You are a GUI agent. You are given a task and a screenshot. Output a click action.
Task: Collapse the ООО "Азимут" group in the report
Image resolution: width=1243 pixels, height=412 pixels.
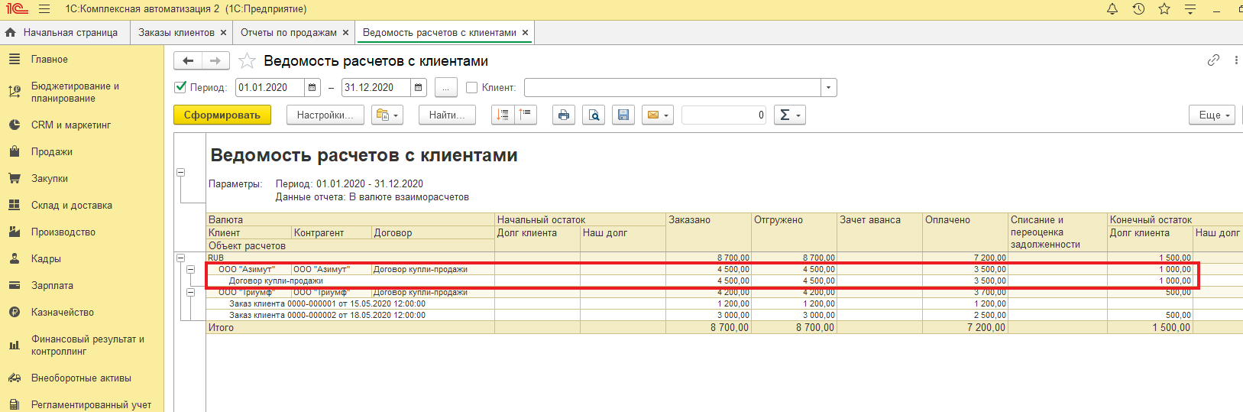pyautogui.click(x=191, y=270)
